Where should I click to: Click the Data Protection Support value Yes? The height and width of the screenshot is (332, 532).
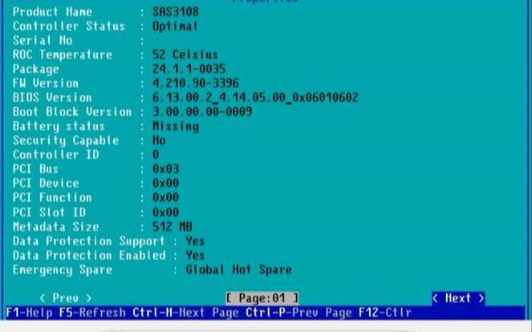click(195, 241)
